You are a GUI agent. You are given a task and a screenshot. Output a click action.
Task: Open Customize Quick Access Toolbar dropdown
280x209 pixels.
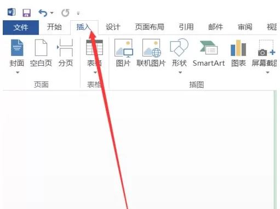pyautogui.click(x=78, y=13)
